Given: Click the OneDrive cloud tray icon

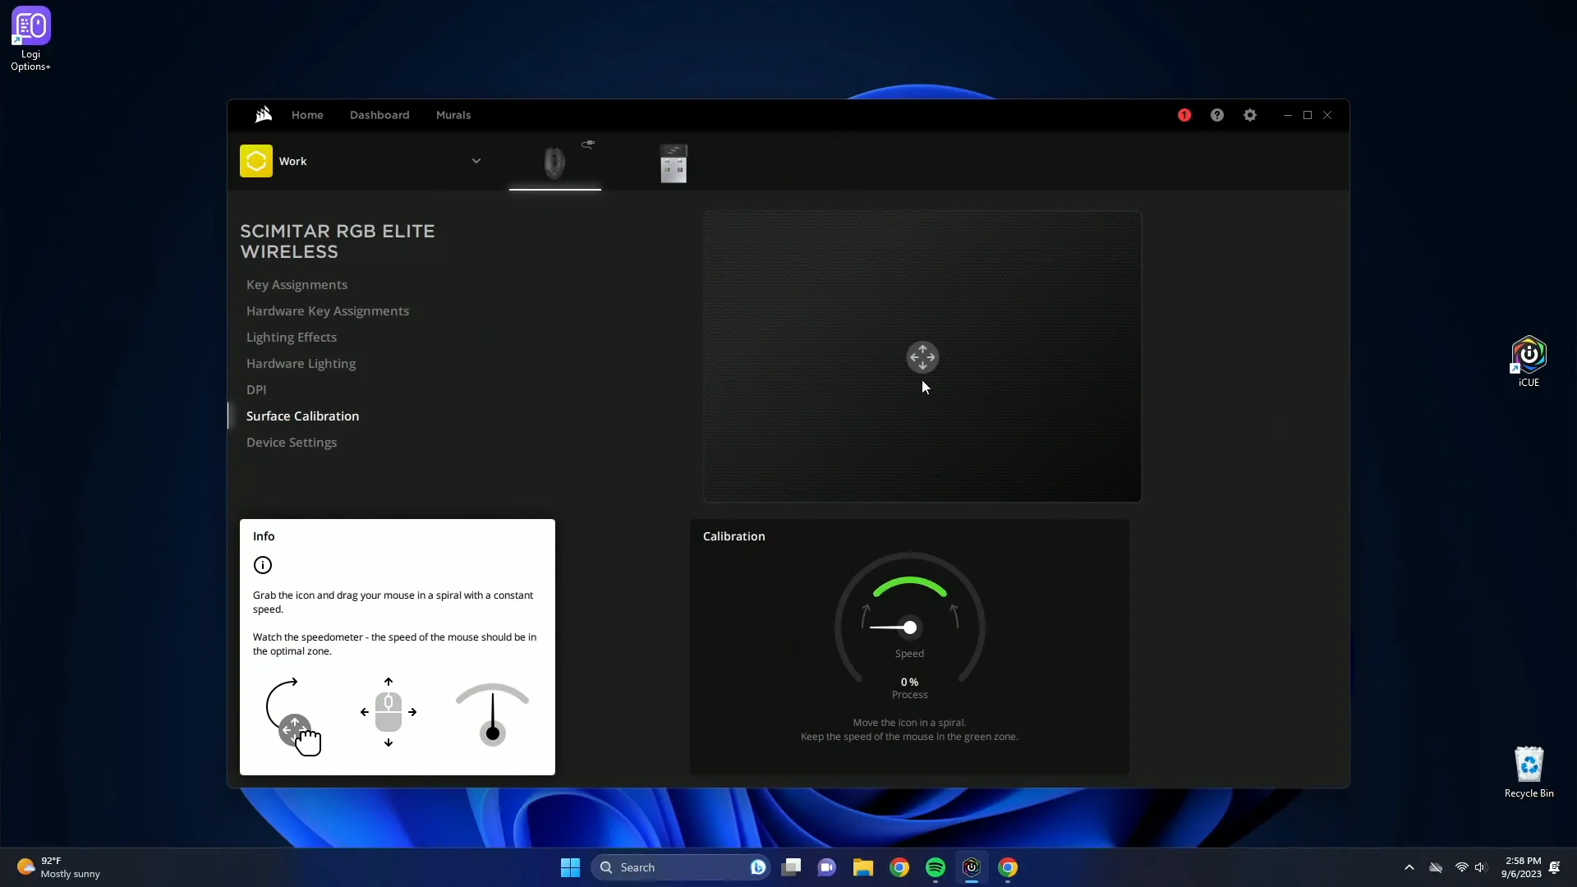Looking at the screenshot, I should click(1436, 867).
